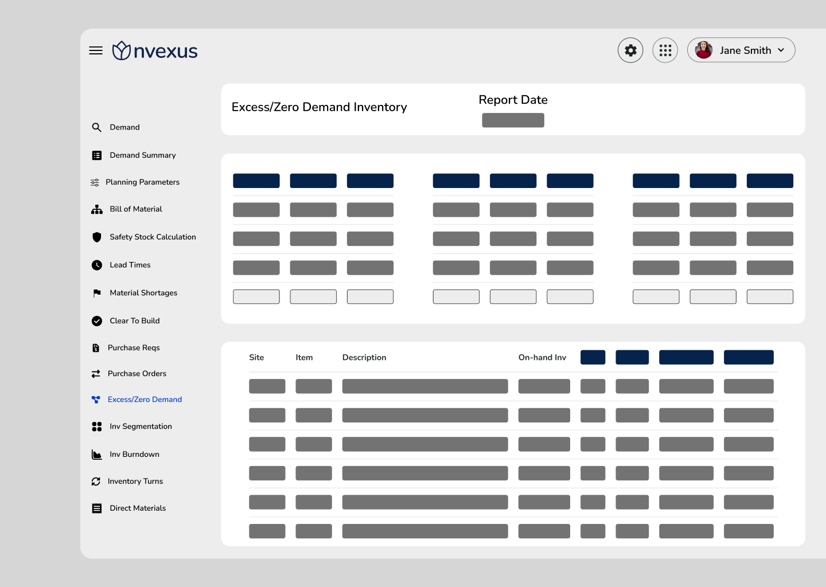The width and height of the screenshot is (826, 587).
Task: Go to Demand Summary
Action: [143, 155]
